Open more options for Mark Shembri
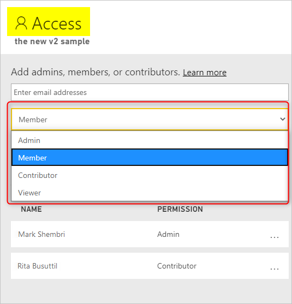 coord(275,237)
